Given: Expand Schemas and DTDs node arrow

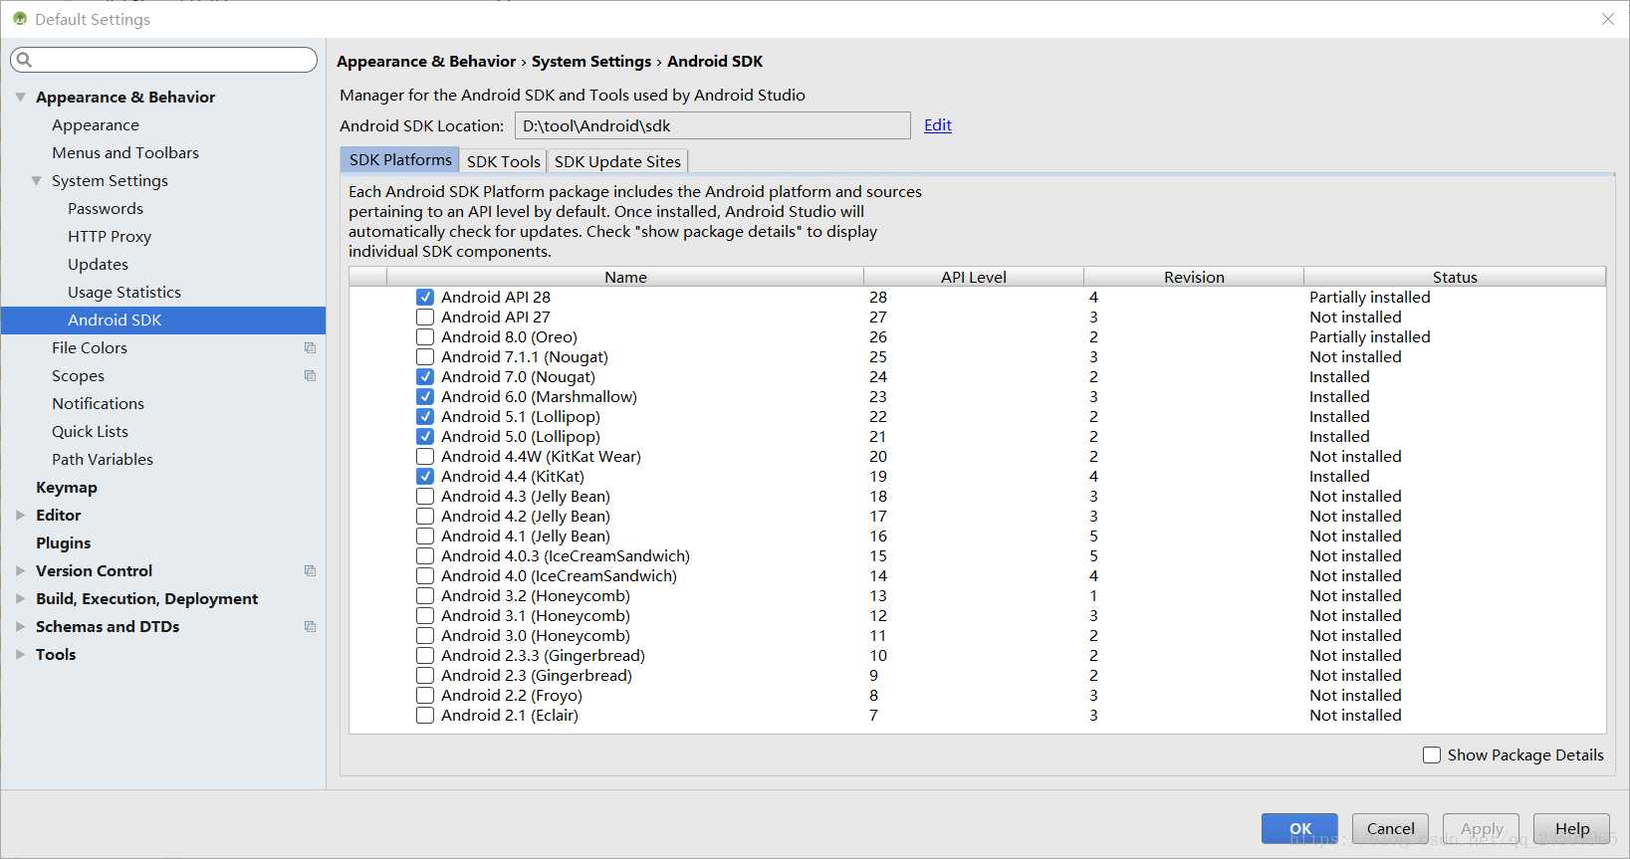Looking at the screenshot, I should 20,626.
